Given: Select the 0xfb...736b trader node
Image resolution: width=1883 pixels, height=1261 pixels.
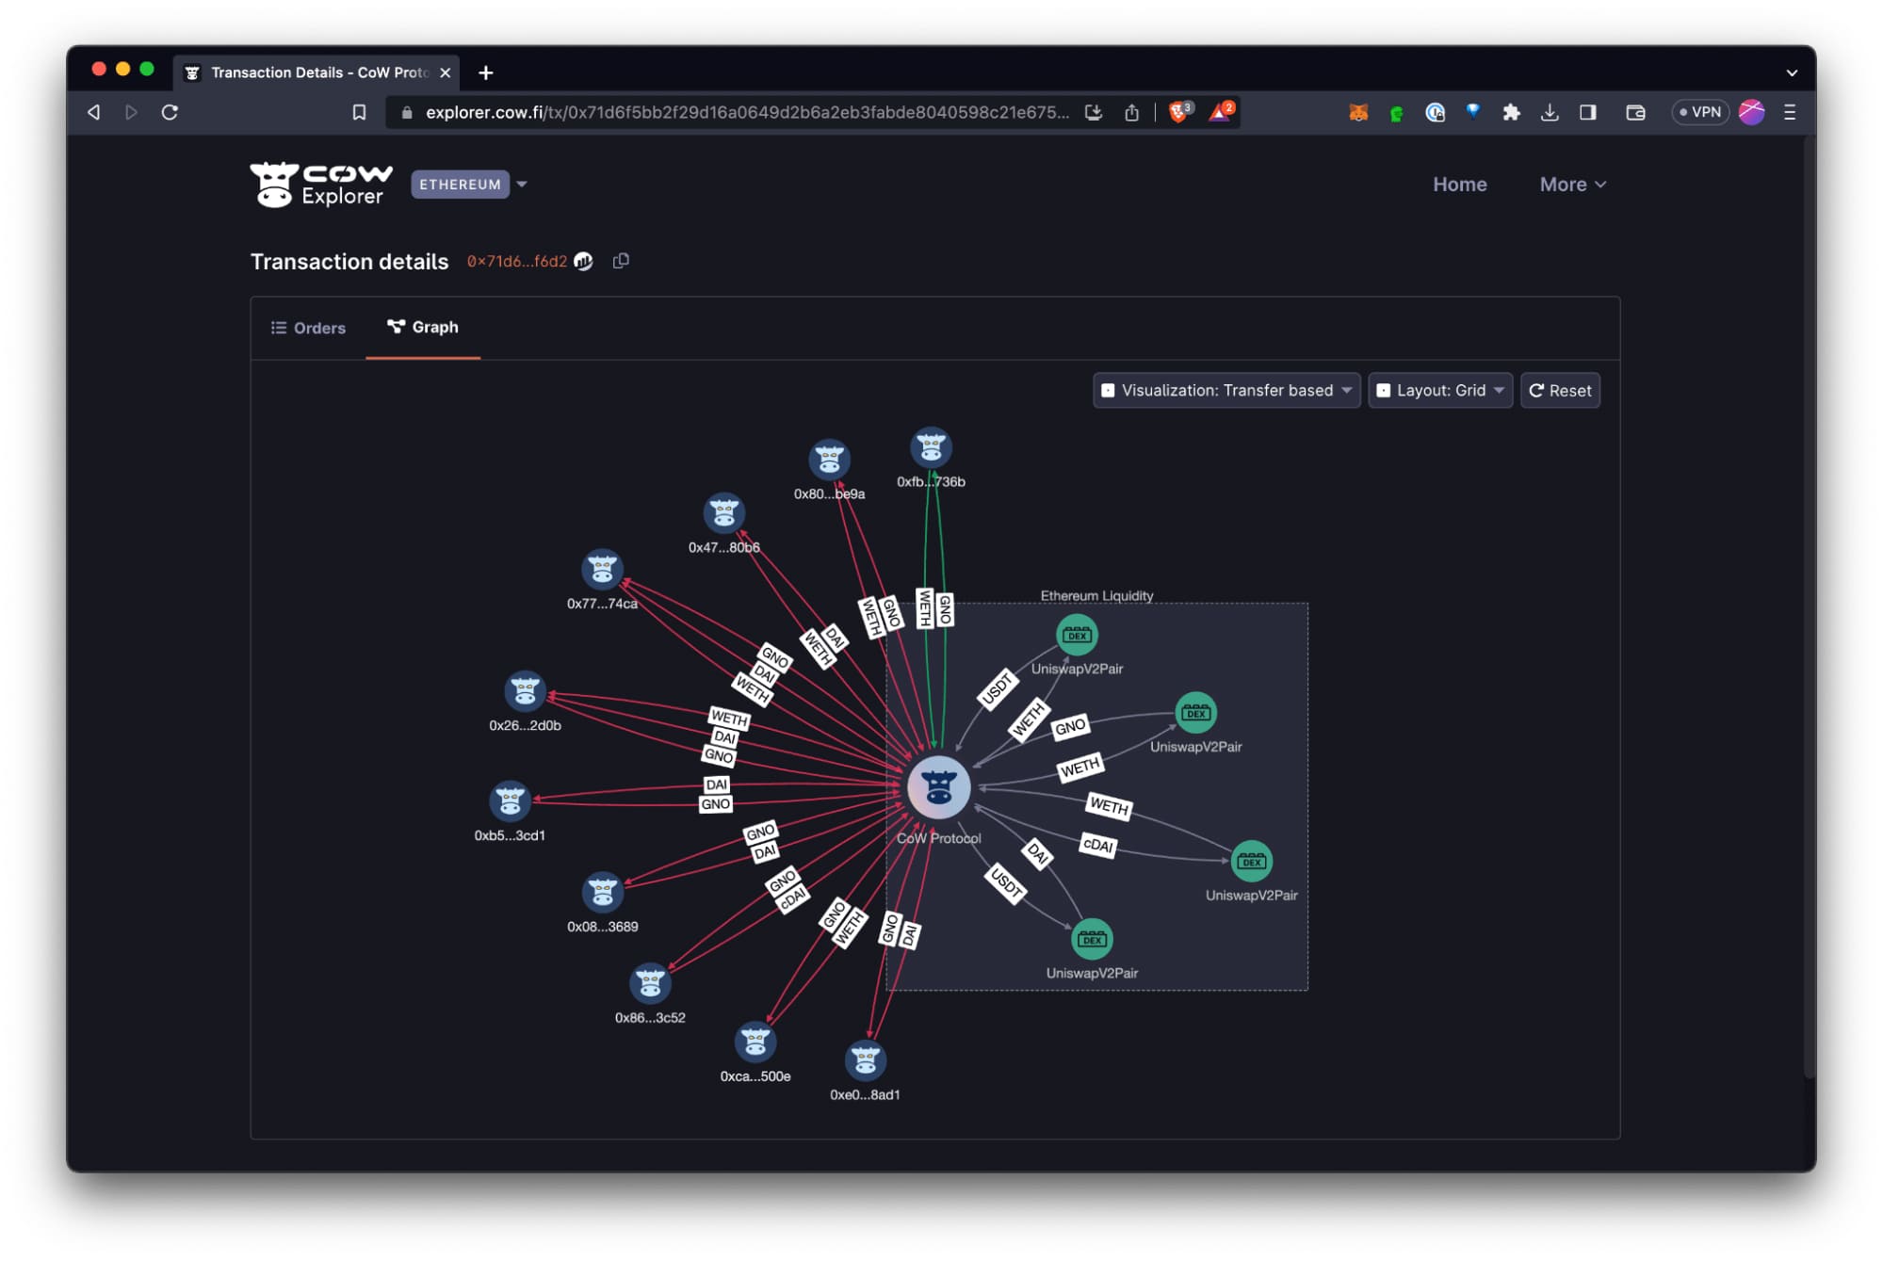Looking at the screenshot, I should (x=931, y=447).
